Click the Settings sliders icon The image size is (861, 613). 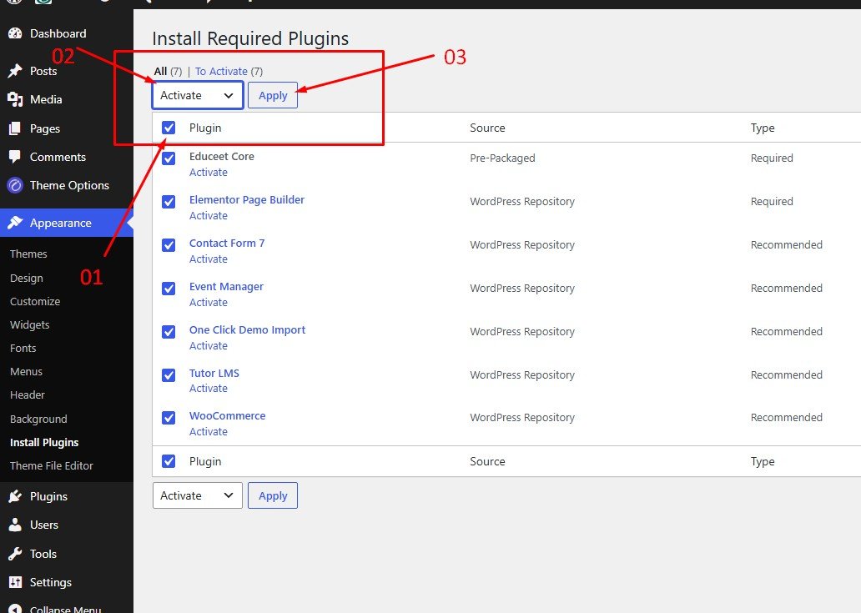pos(15,582)
